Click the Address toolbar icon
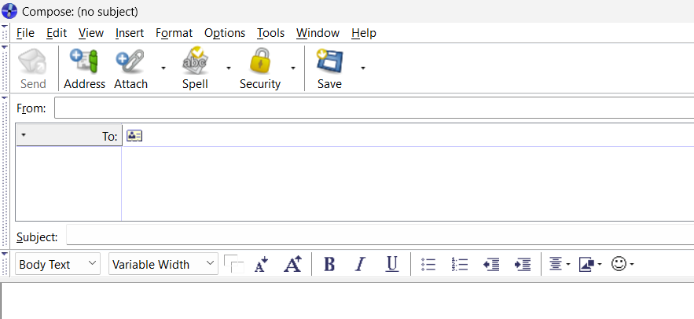 pyautogui.click(x=84, y=68)
